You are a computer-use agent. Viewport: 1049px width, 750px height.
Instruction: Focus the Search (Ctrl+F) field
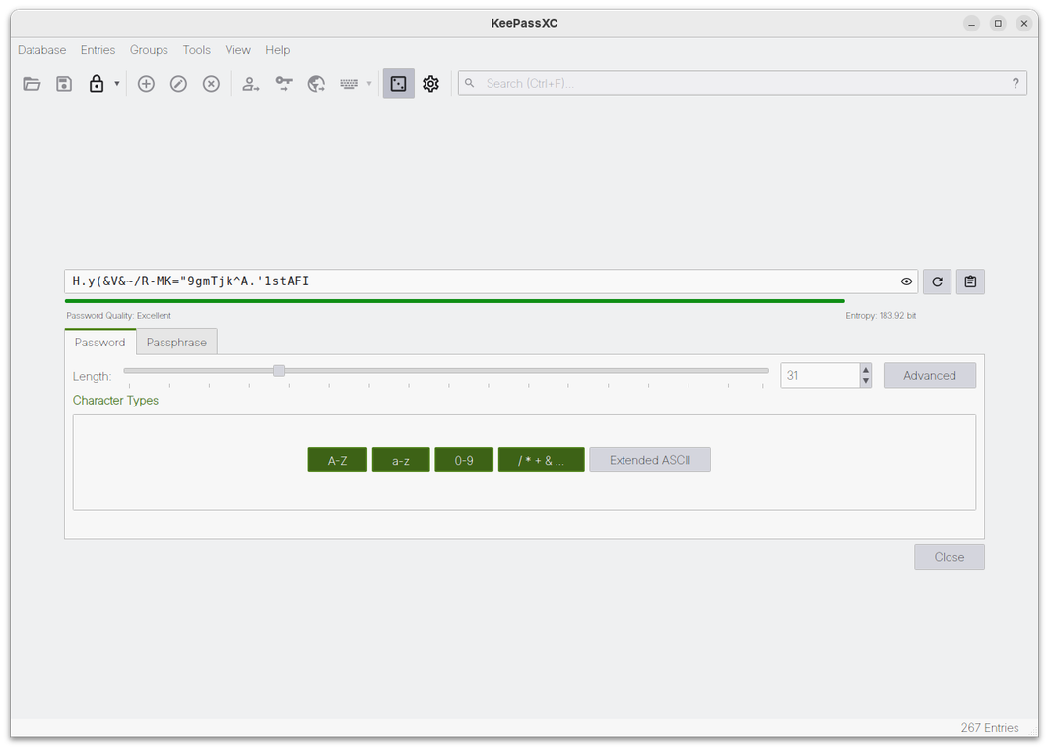pos(743,84)
